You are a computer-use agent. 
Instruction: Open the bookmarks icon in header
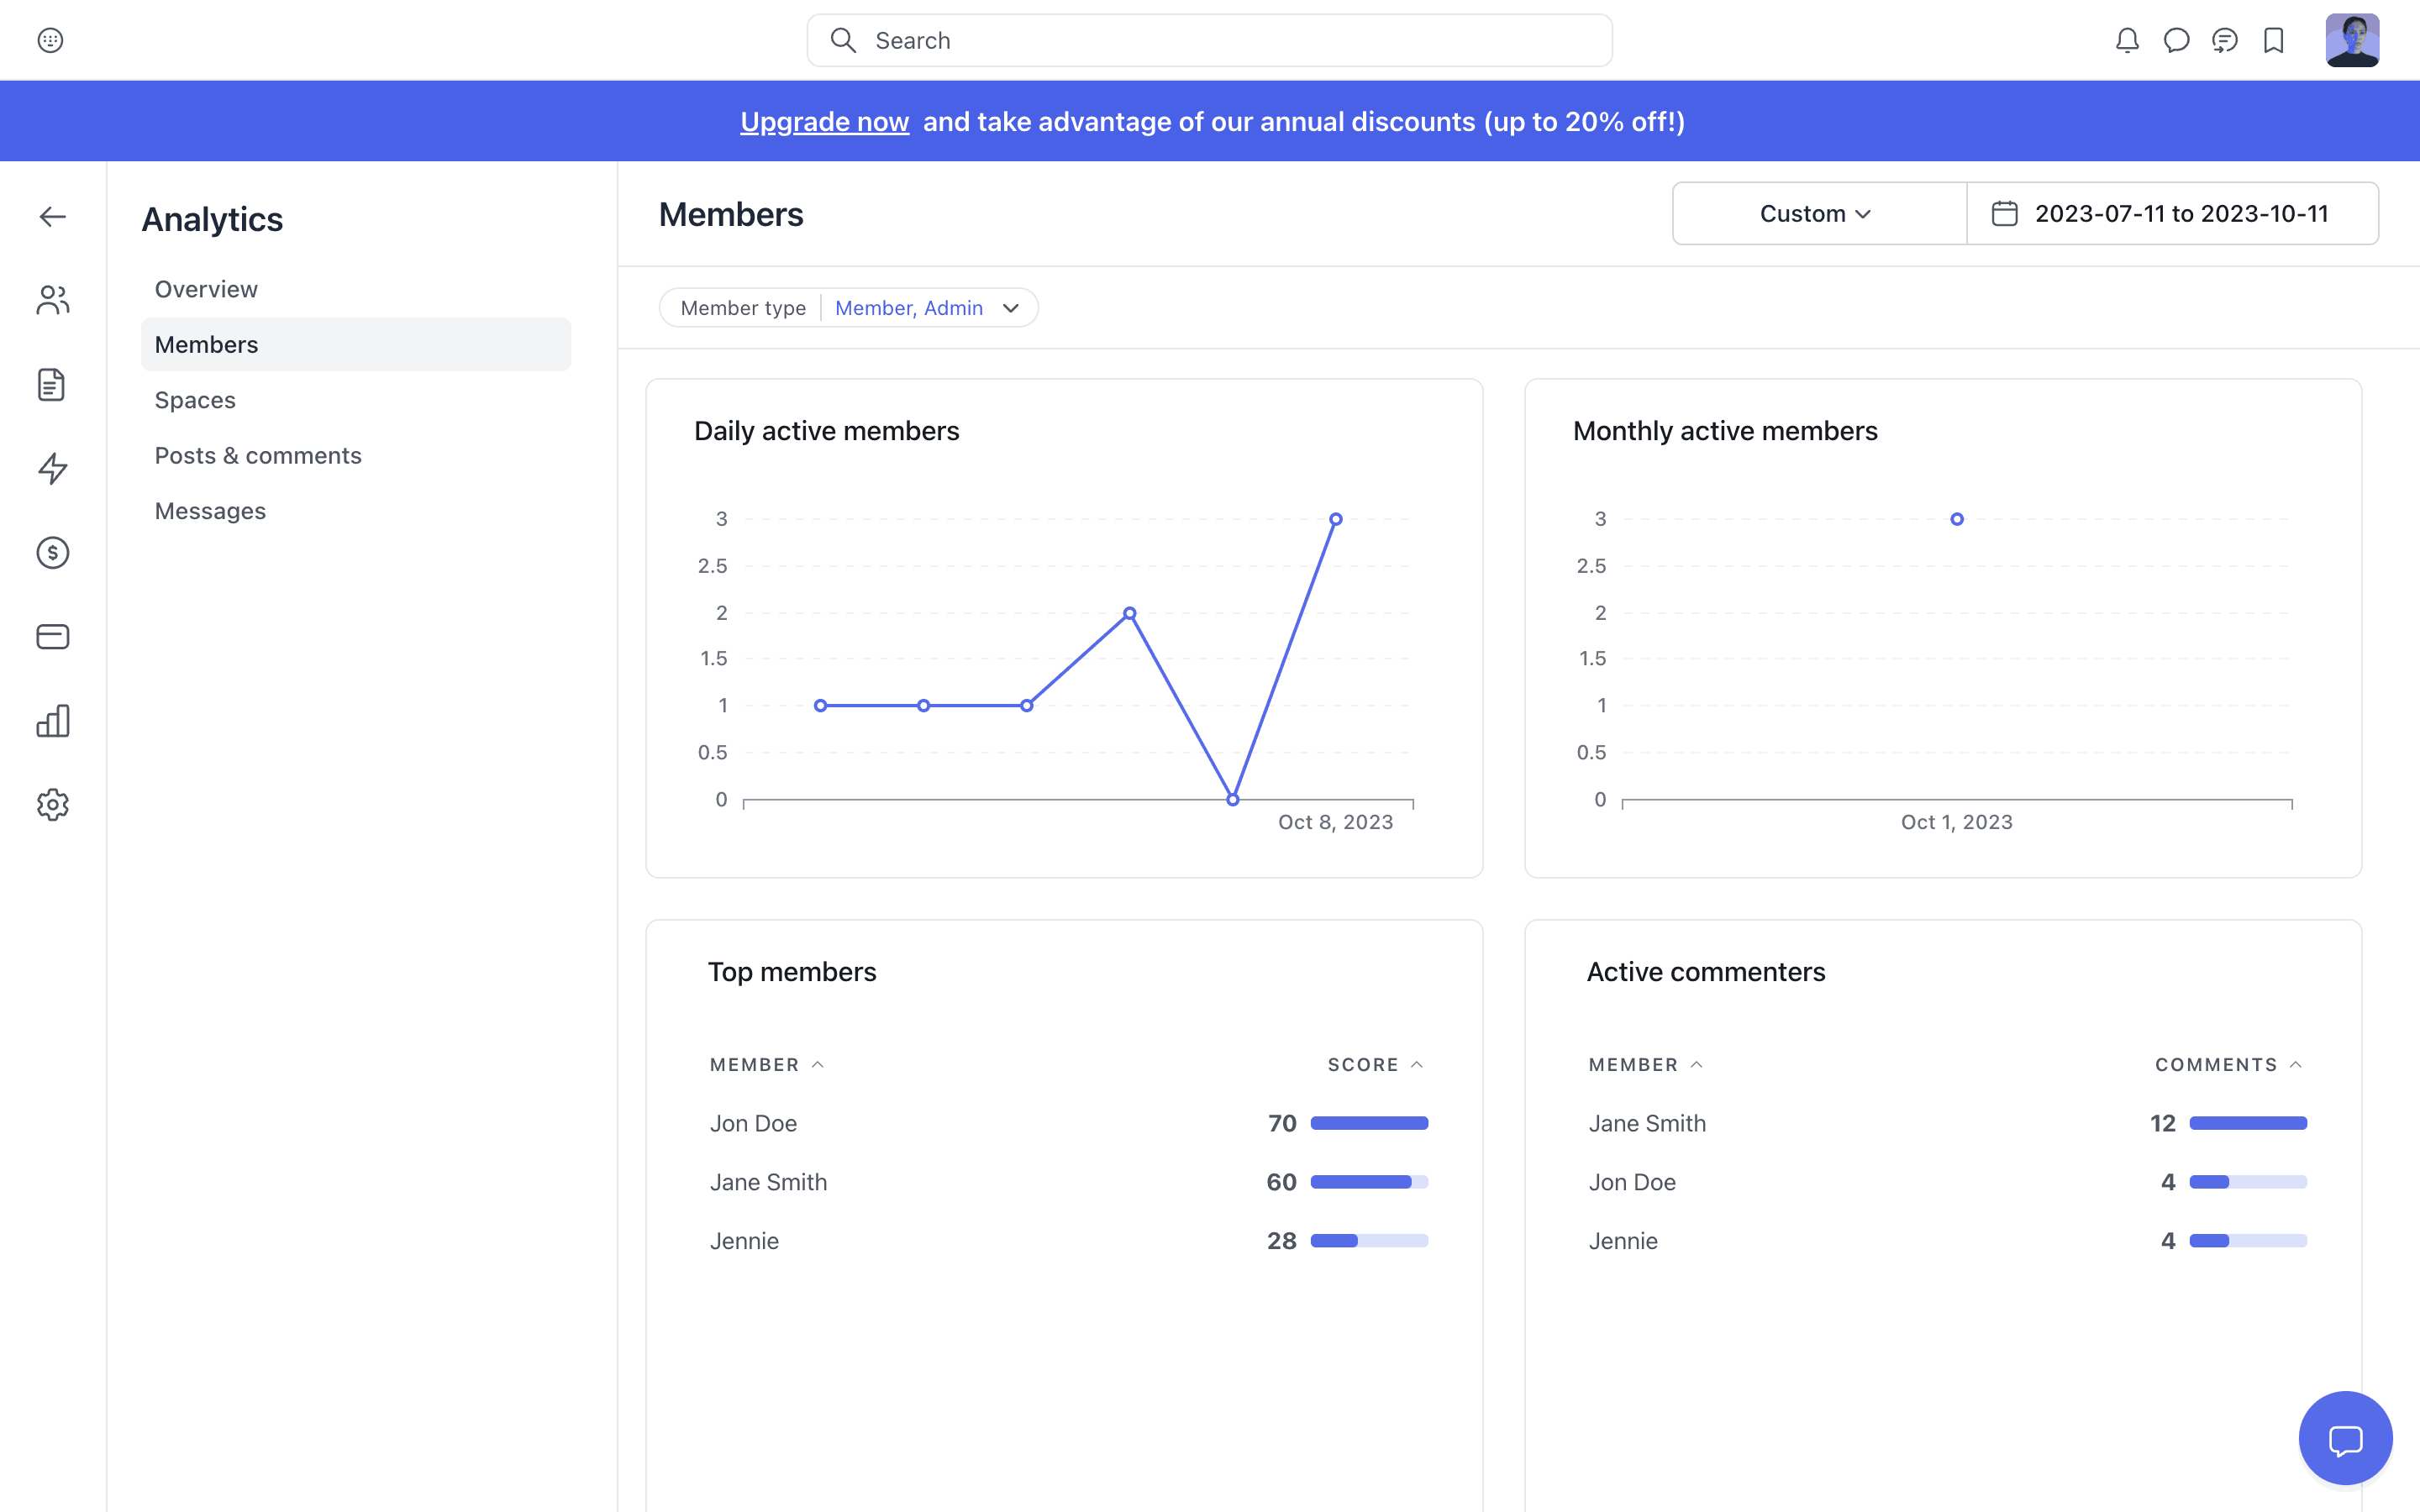click(x=2274, y=40)
